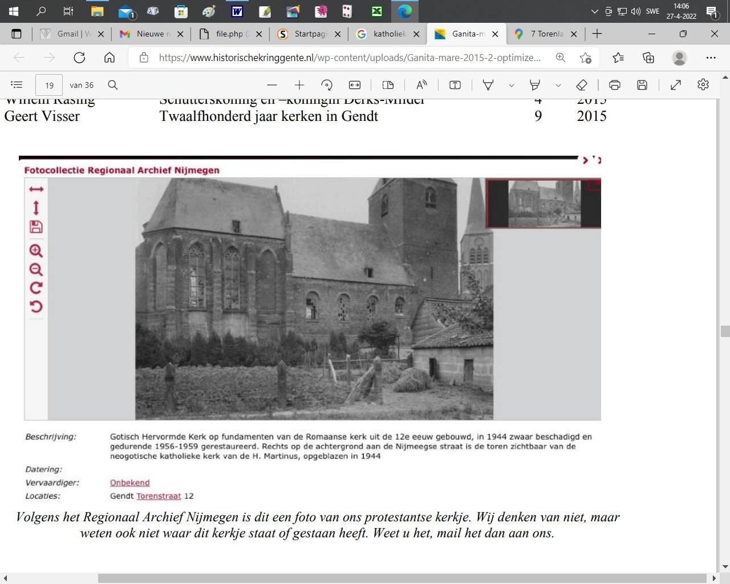Screen dimensions: 730x584
Task: Open a new browser tab
Action: coord(597,34)
